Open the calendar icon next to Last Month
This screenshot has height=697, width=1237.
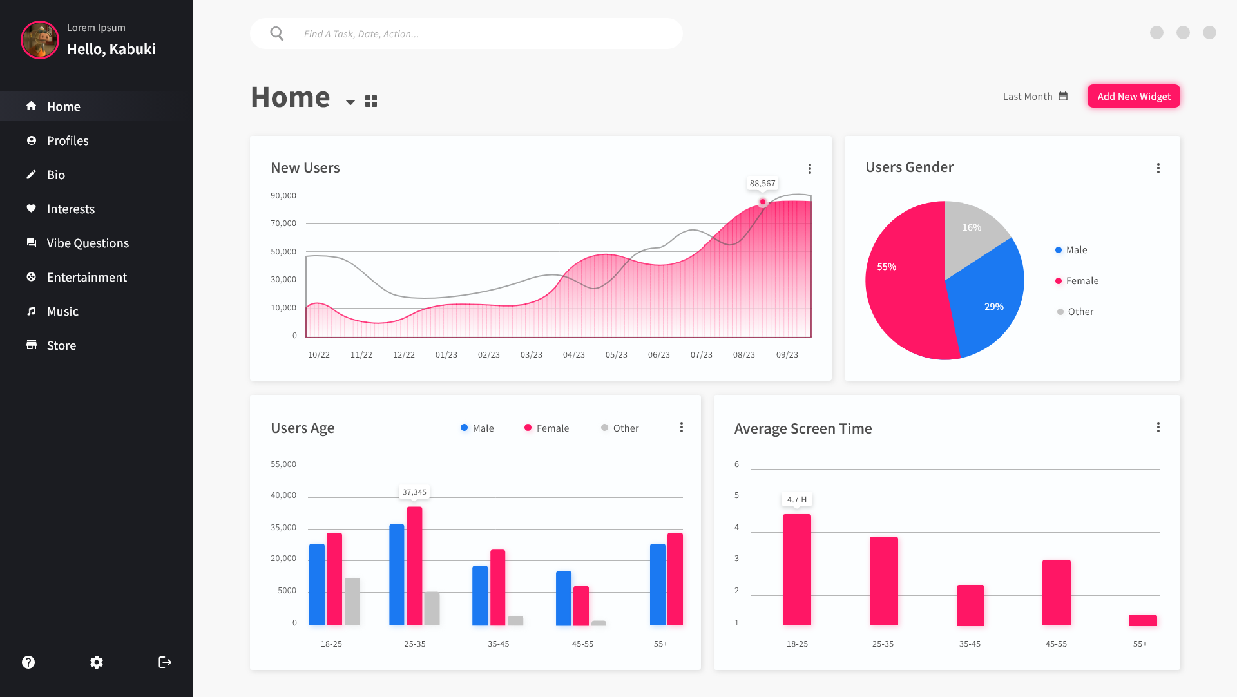[1063, 96]
